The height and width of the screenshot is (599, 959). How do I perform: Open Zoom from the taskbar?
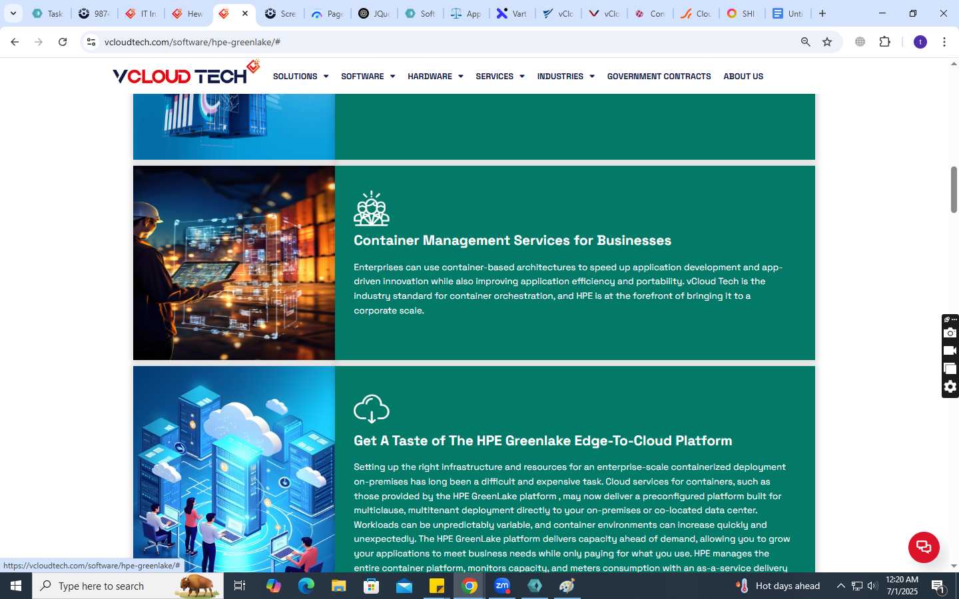502,586
